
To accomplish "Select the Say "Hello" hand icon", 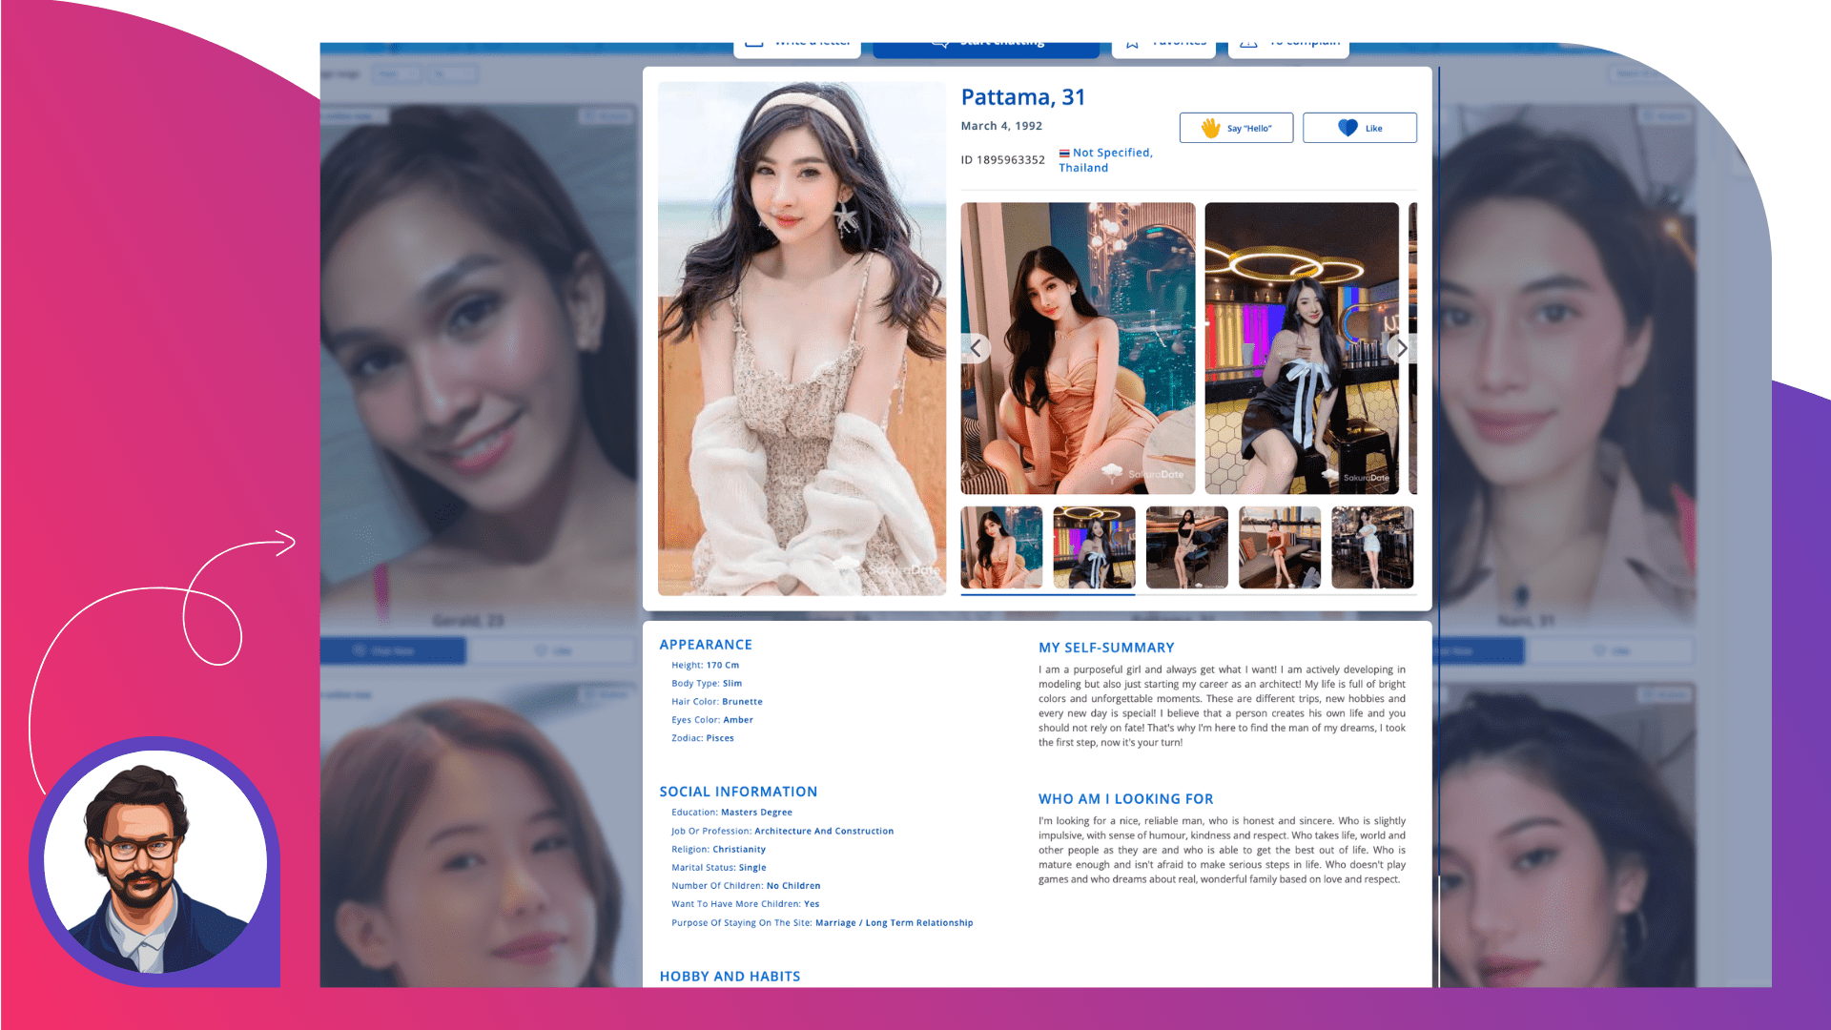I will (1211, 127).
